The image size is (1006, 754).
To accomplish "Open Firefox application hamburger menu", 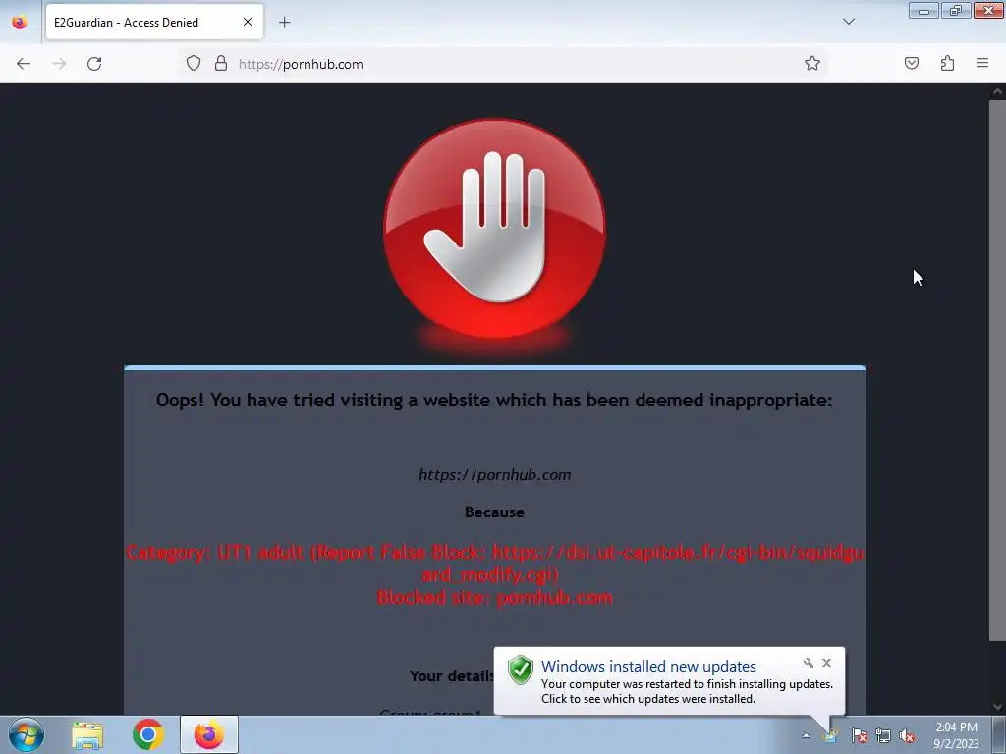I will click(x=982, y=63).
